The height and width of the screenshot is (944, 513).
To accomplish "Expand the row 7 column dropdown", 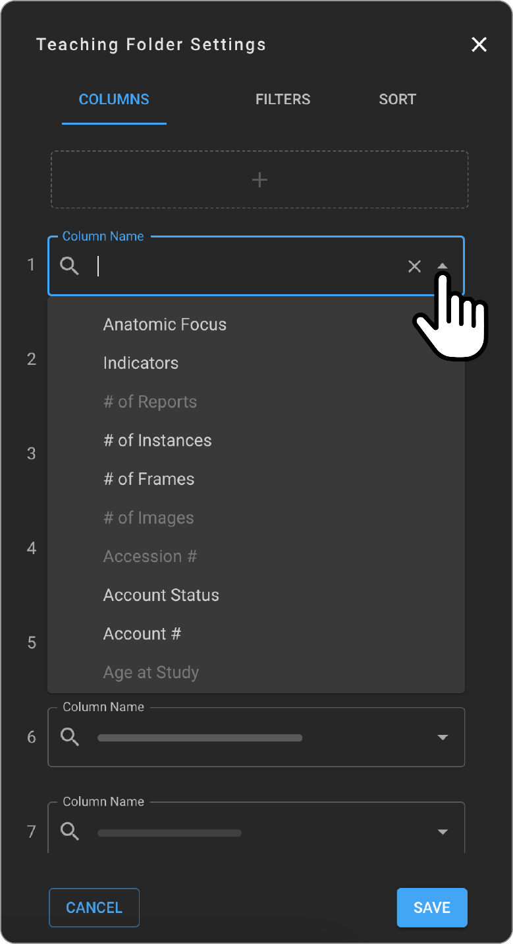I will coord(443,832).
